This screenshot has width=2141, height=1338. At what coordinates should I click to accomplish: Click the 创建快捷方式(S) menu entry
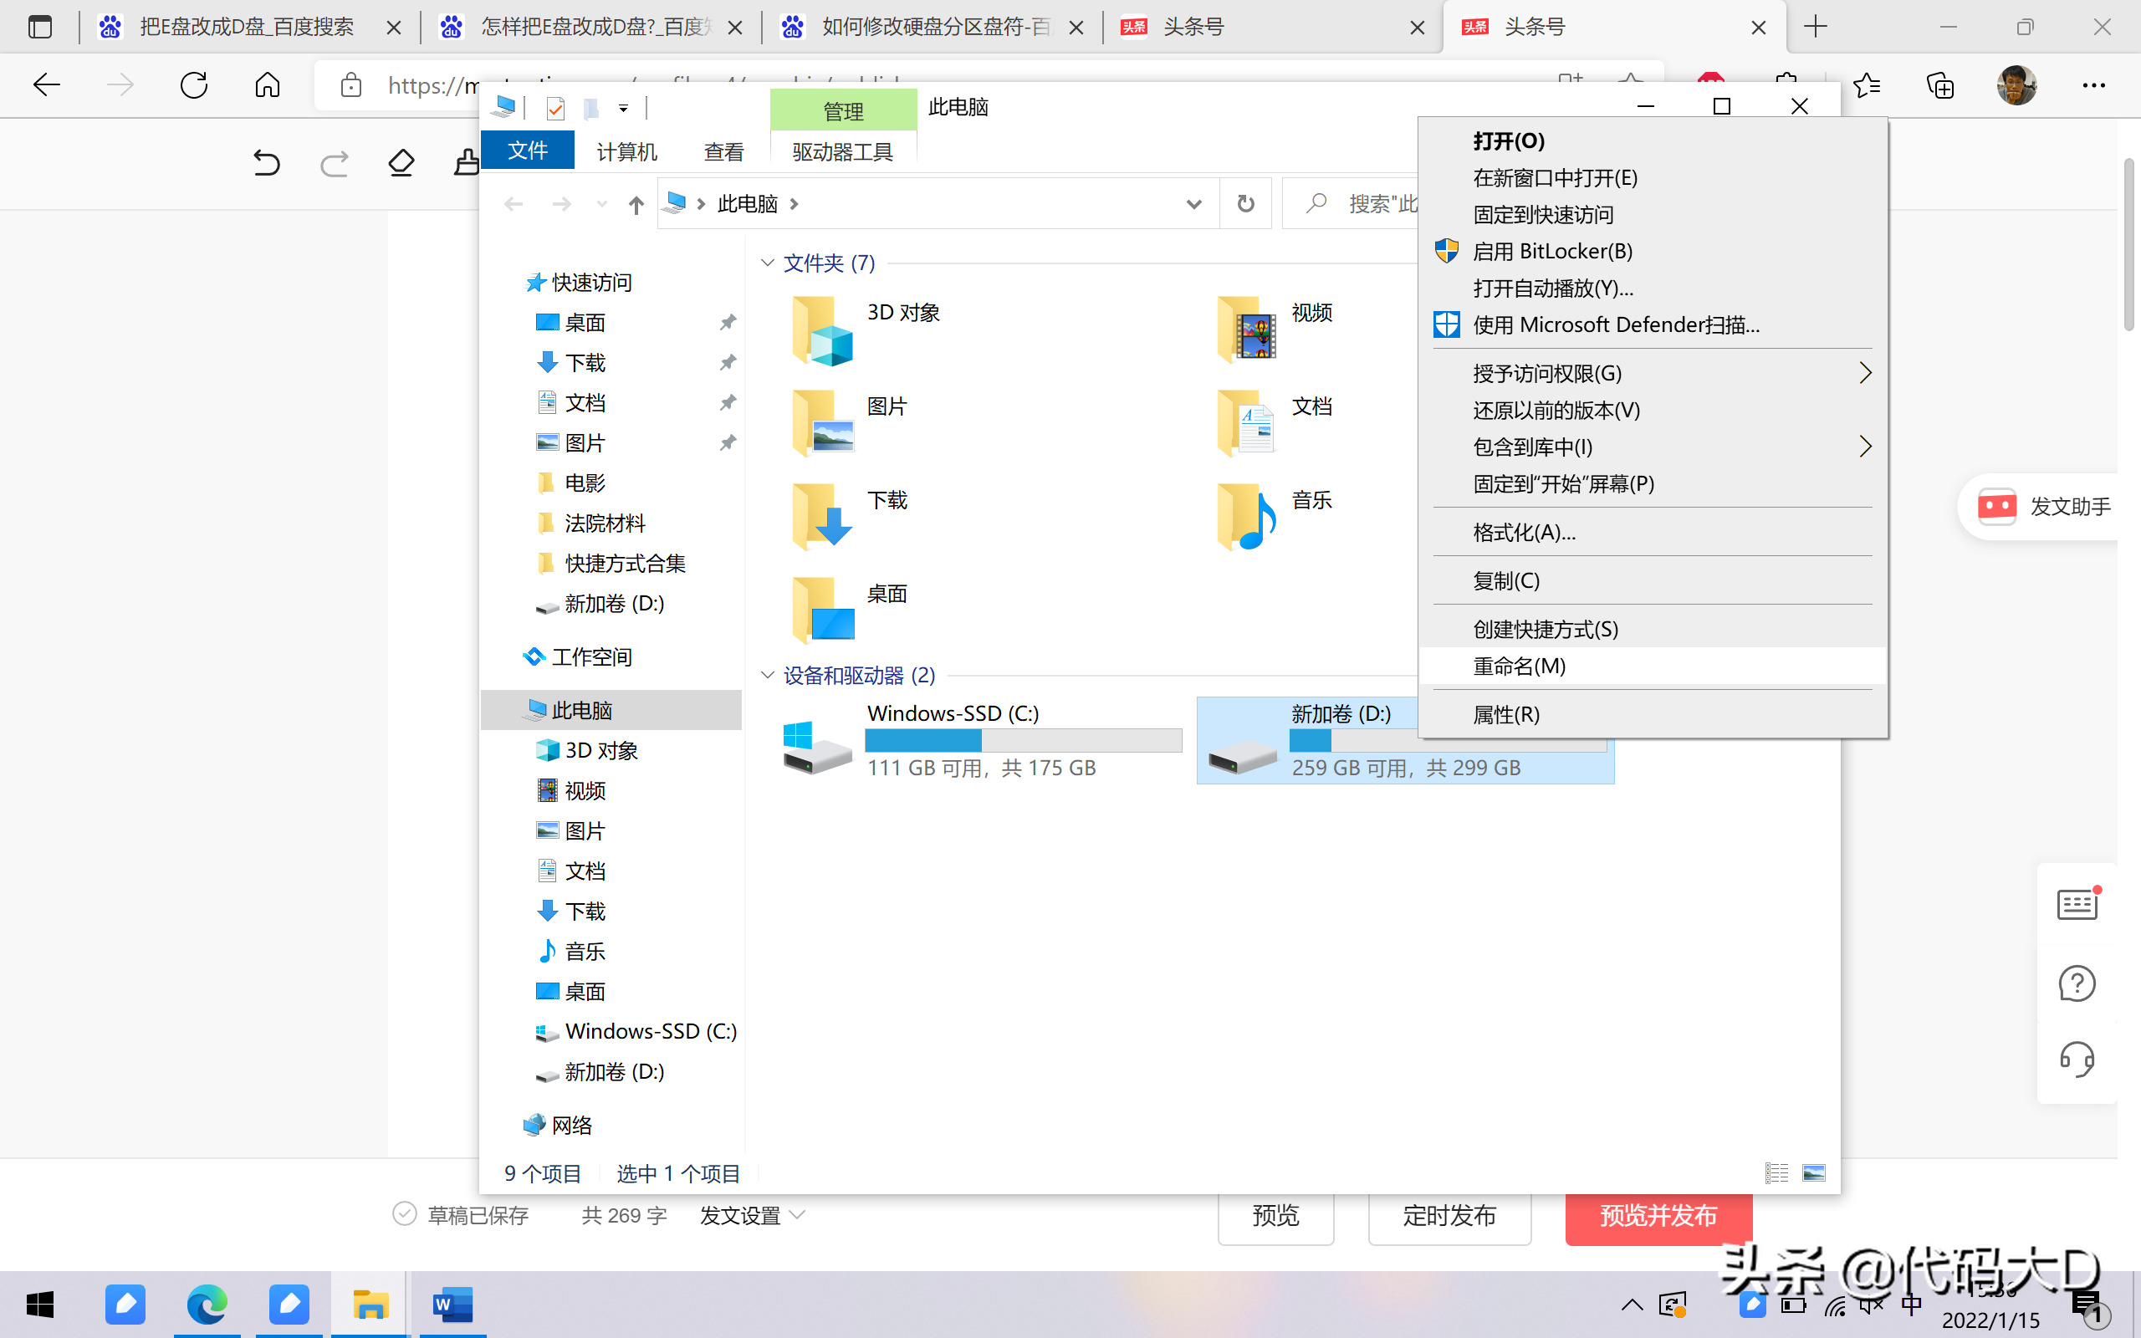[x=1652, y=629]
